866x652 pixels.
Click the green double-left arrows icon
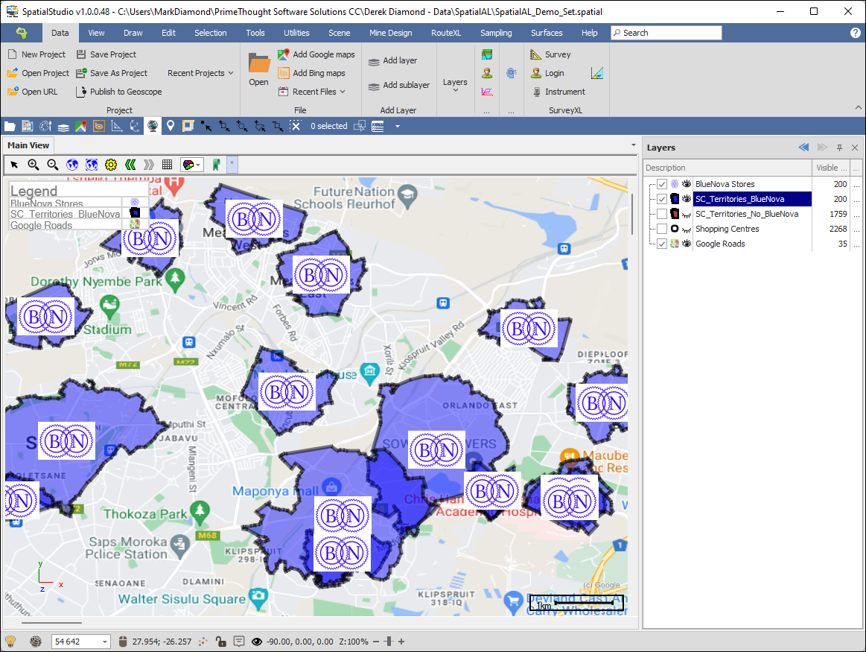pyautogui.click(x=130, y=165)
